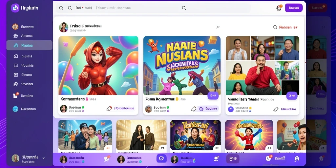Click chat icon with red badge in bottom bar
Screen dimensions: 336x168
[x=107, y=158]
